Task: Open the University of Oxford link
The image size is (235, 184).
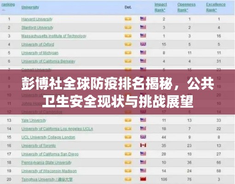Action: pyautogui.click(x=38, y=45)
